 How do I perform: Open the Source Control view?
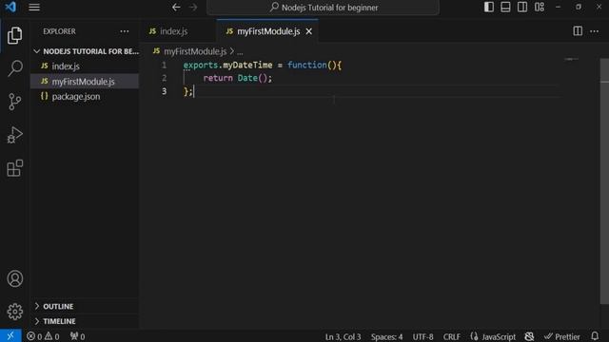(x=15, y=102)
